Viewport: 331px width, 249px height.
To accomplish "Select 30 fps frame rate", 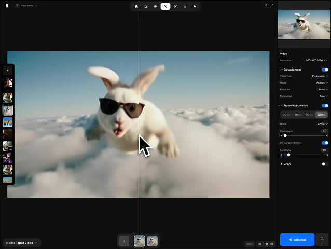I will pos(286,115).
